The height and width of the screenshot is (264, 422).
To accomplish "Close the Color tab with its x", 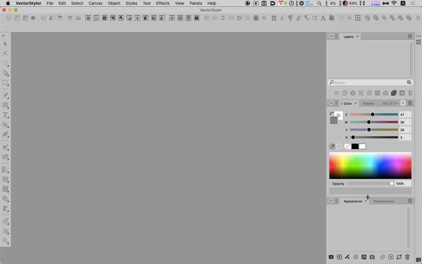I will pos(356,103).
